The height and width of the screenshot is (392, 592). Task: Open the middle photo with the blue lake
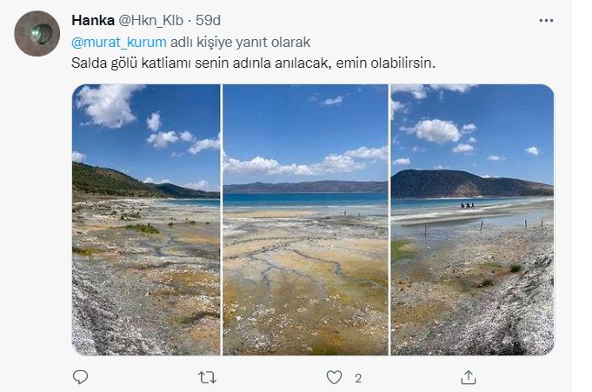305,219
